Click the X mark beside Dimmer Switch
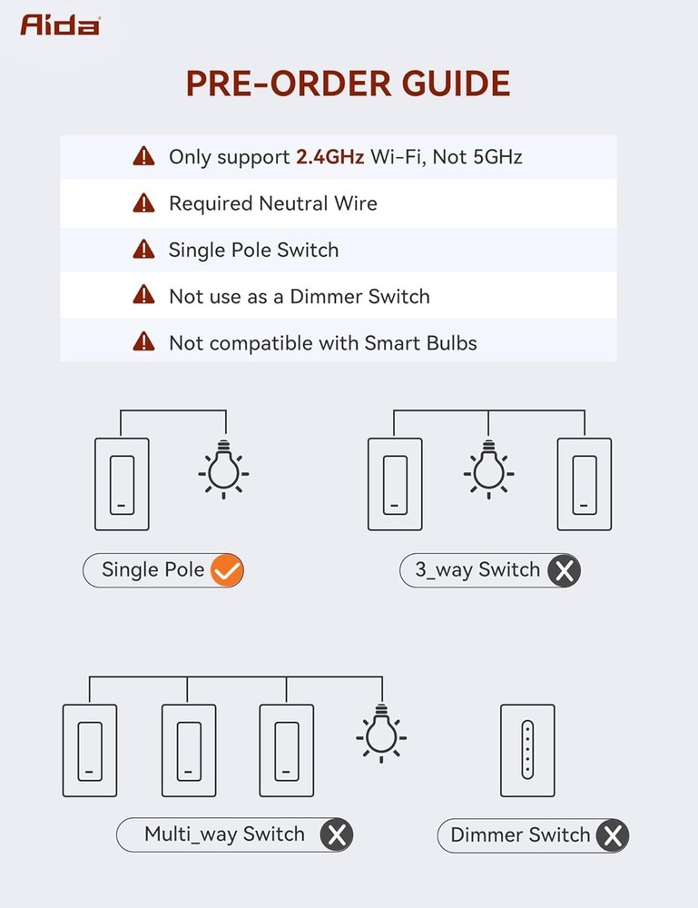This screenshot has height=908, width=698. (612, 835)
